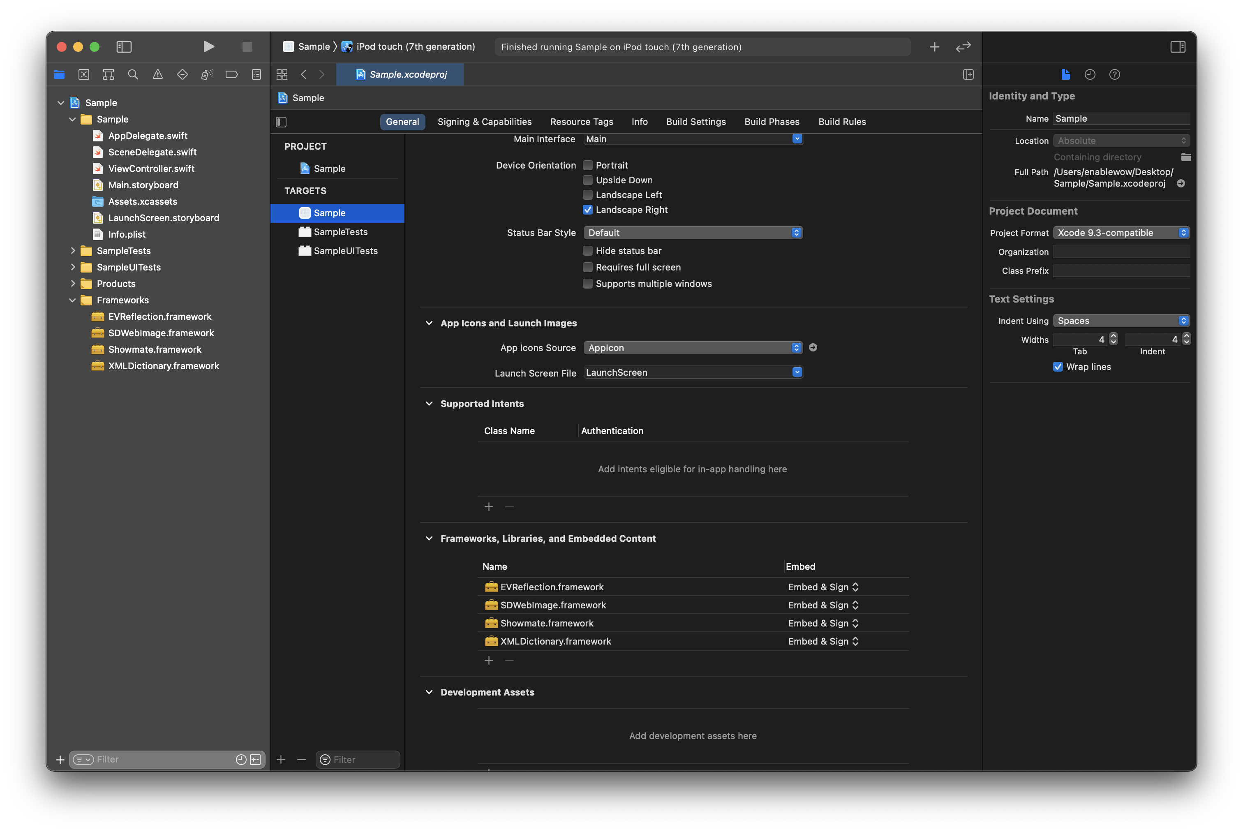Open ViewController.swift in navigator
Screen dimensions: 1243x832
coord(151,169)
